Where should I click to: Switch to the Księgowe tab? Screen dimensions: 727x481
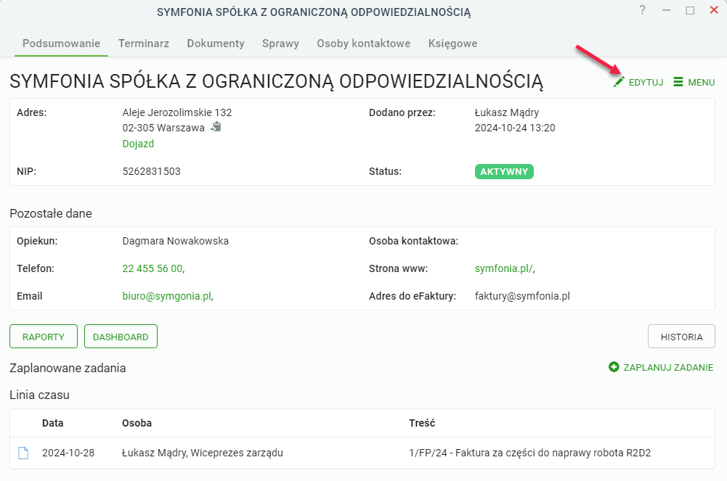click(x=453, y=44)
